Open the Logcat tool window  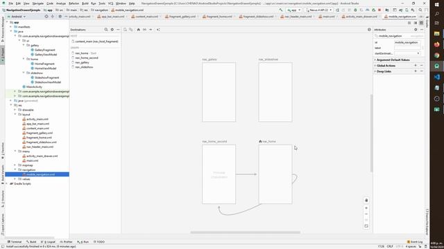(x=49, y=242)
